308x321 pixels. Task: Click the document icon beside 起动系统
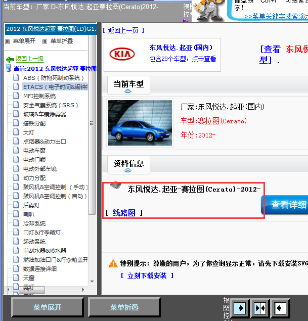[16, 241]
